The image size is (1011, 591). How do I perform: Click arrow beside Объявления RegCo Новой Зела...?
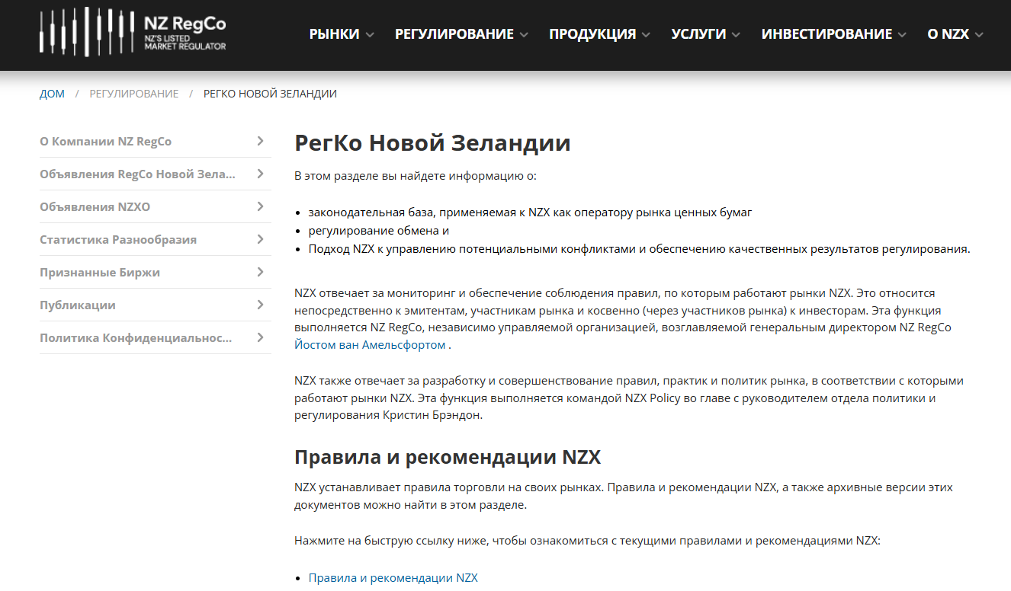tap(260, 174)
